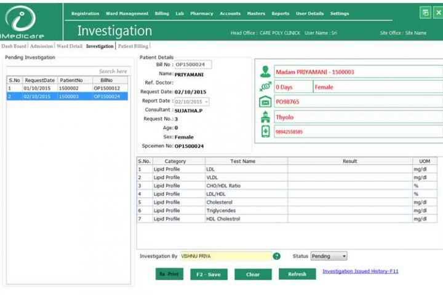Open the Ward Management menu
This screenshot has height=295, width=443.
tap(126, 14)
